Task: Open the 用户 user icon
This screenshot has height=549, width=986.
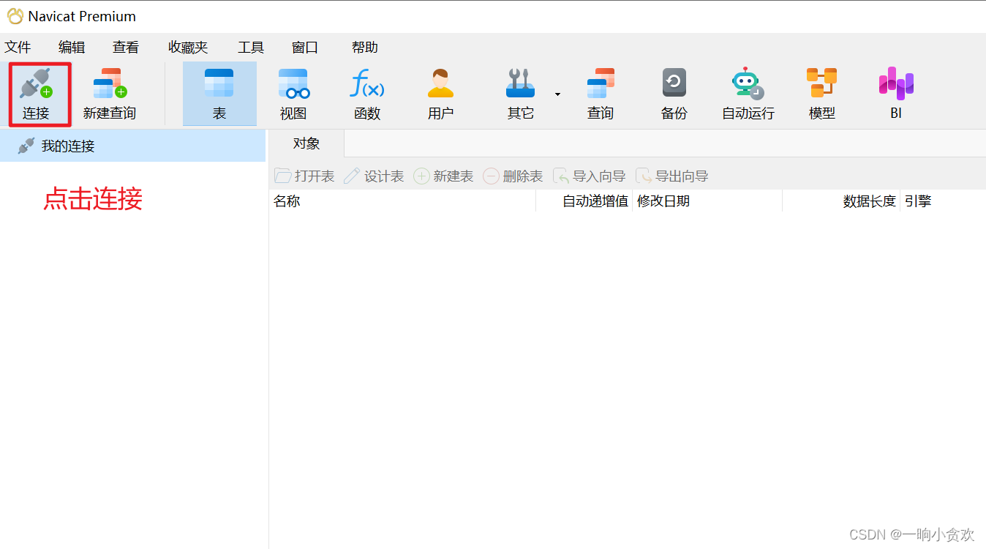Action: (x=440, y=84)
